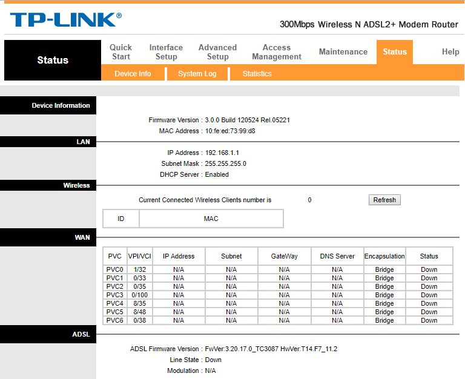This screenshot has width=465, height=379.
Task: Click Down status in PVC0 row
Action: tap(429, 269)
